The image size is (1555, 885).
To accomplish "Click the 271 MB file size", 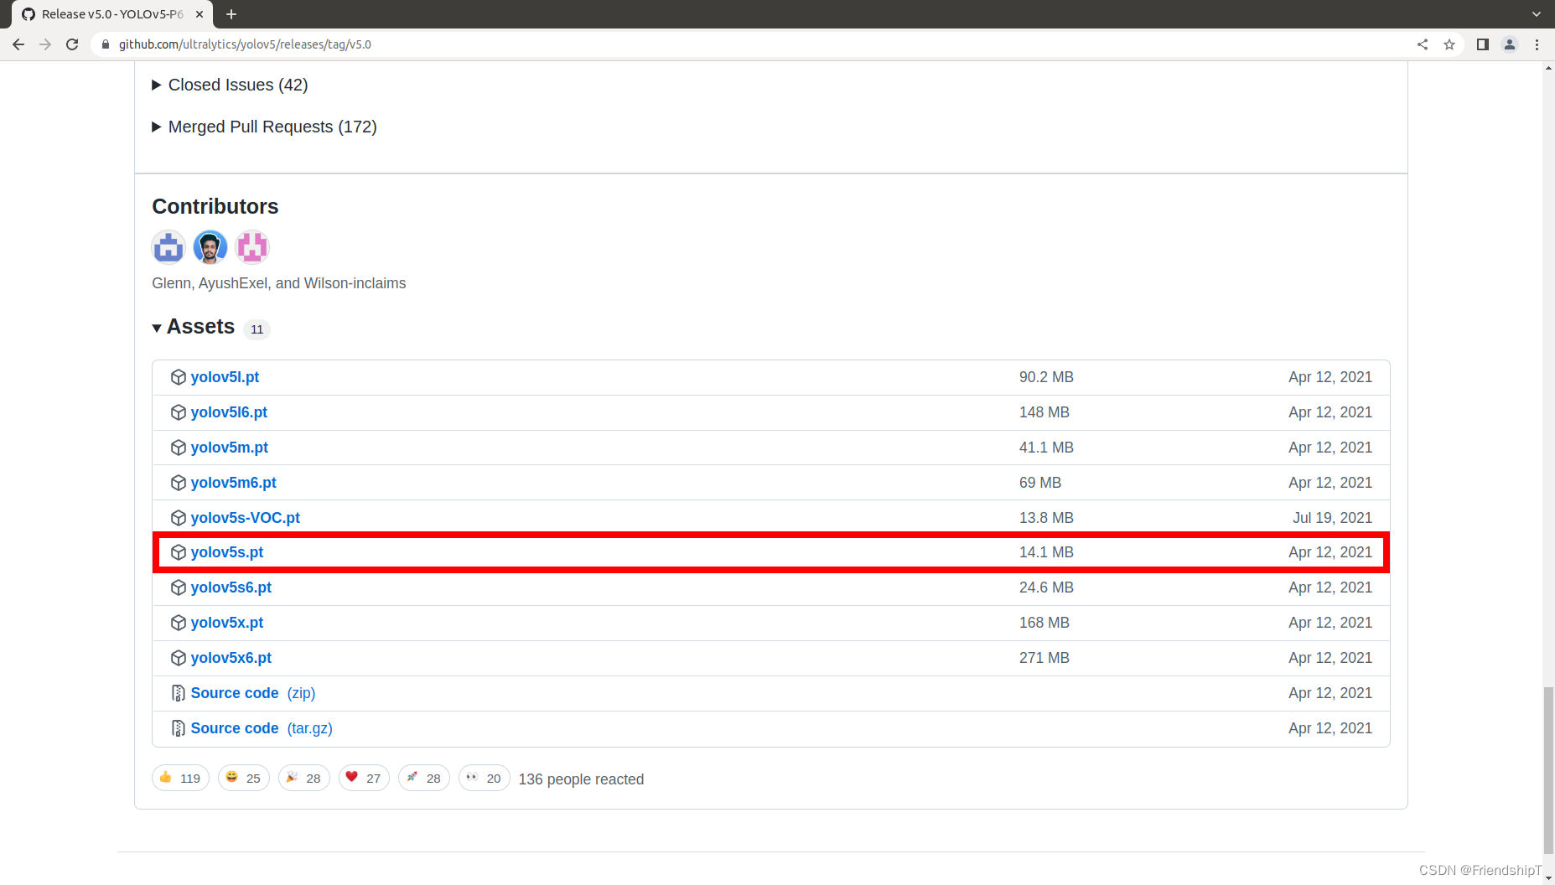I will point(1044,658).
